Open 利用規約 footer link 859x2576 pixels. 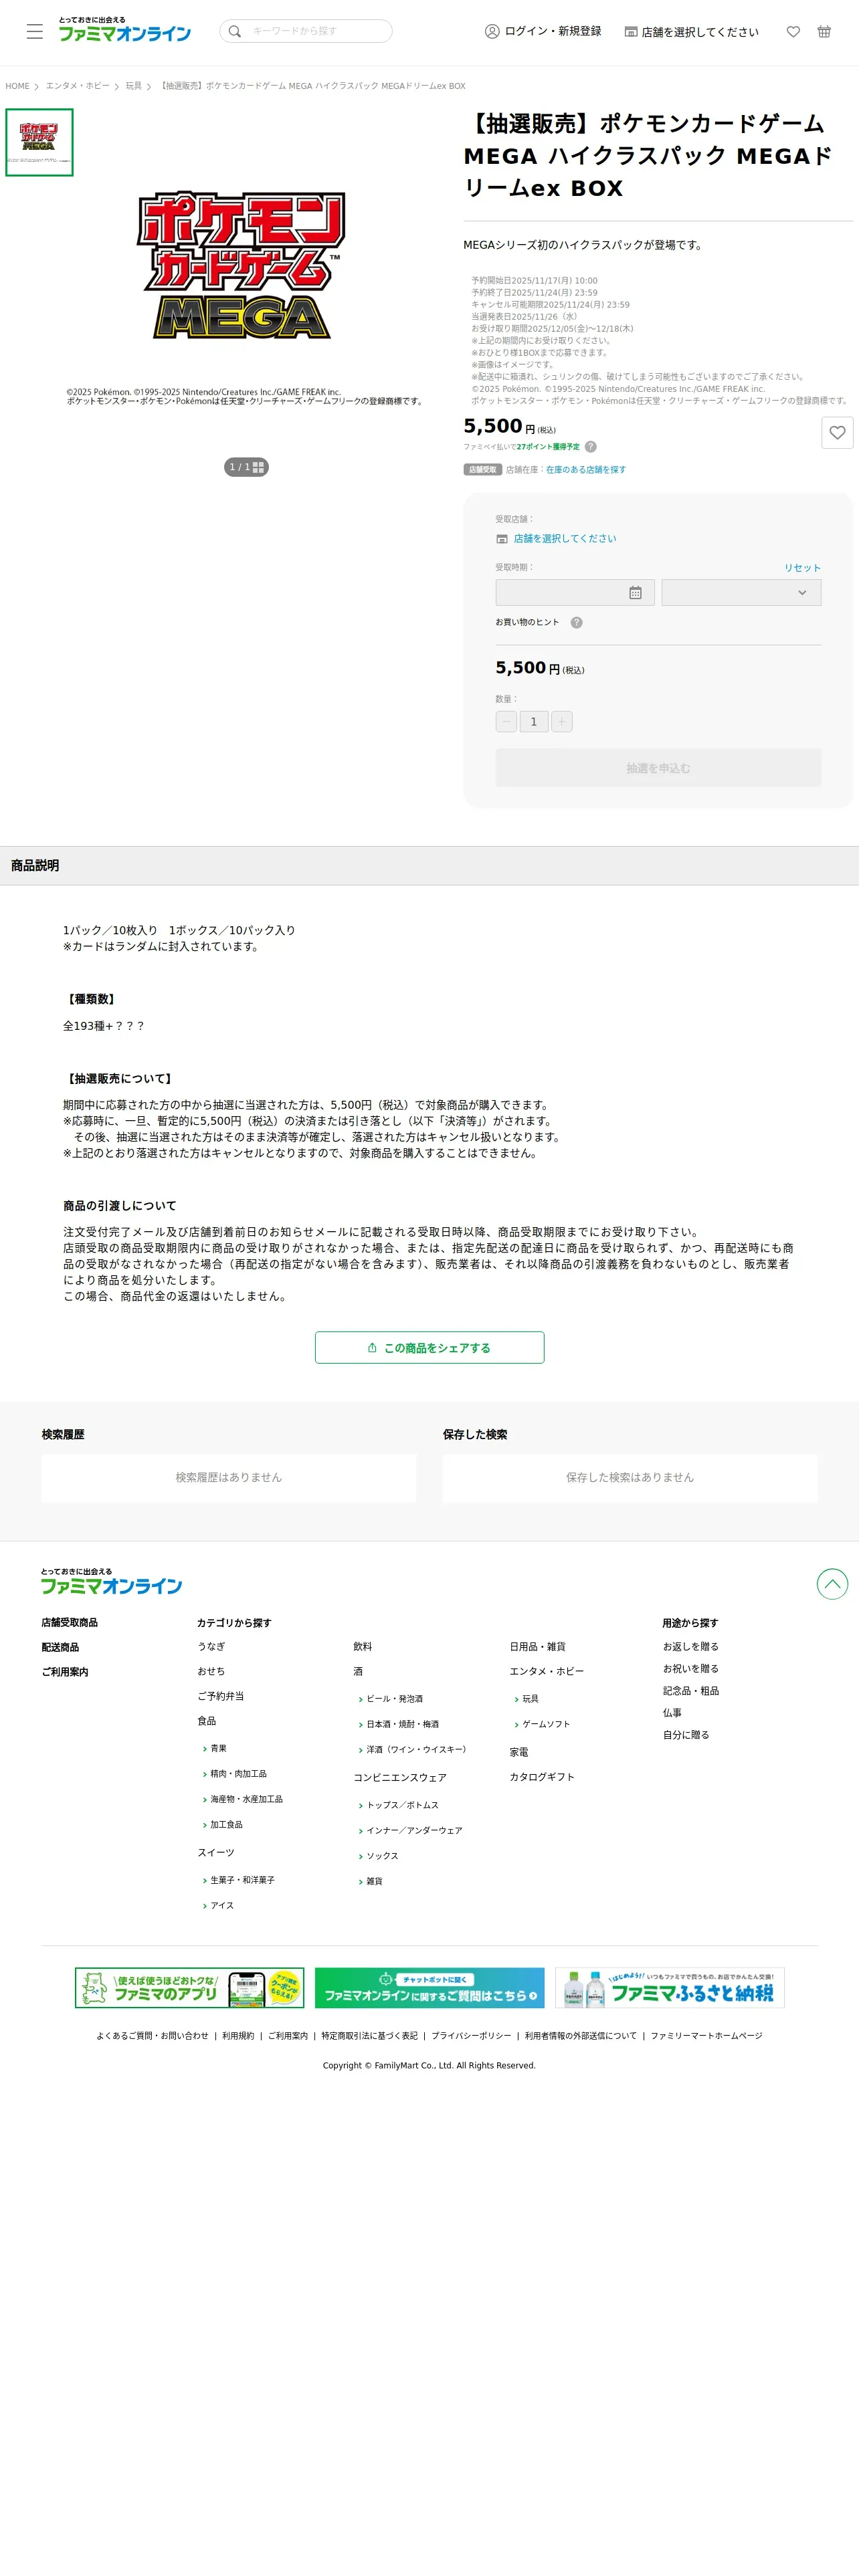coord(238,2035)
